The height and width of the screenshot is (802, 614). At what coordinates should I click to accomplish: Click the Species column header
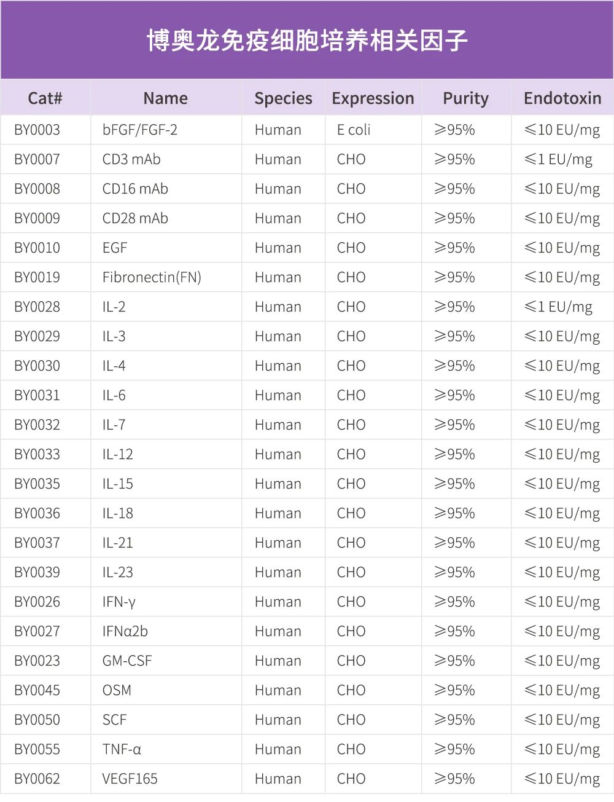[x=283, y=98]
